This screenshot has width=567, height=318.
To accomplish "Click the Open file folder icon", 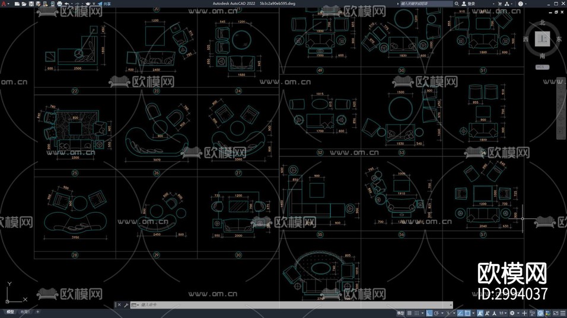I will pyautogui.click(x=24, y=4).
